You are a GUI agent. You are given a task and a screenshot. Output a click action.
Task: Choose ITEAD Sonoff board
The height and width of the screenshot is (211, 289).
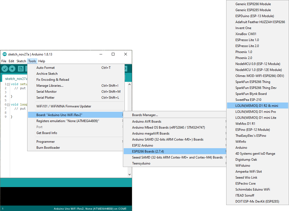pyautogui.click(x=257, y=195)
